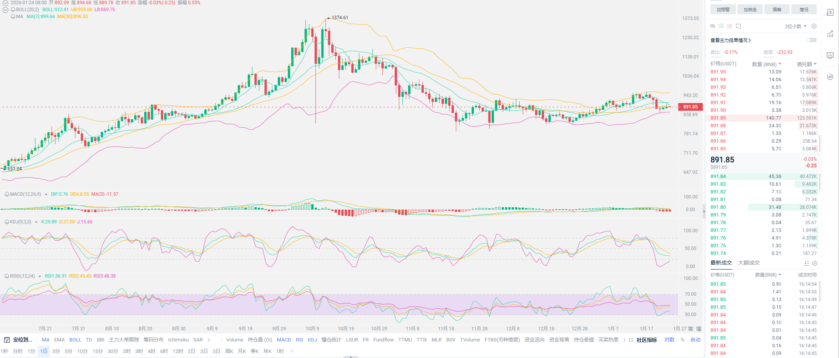Select the 周K timeframe

click(229, 351)
